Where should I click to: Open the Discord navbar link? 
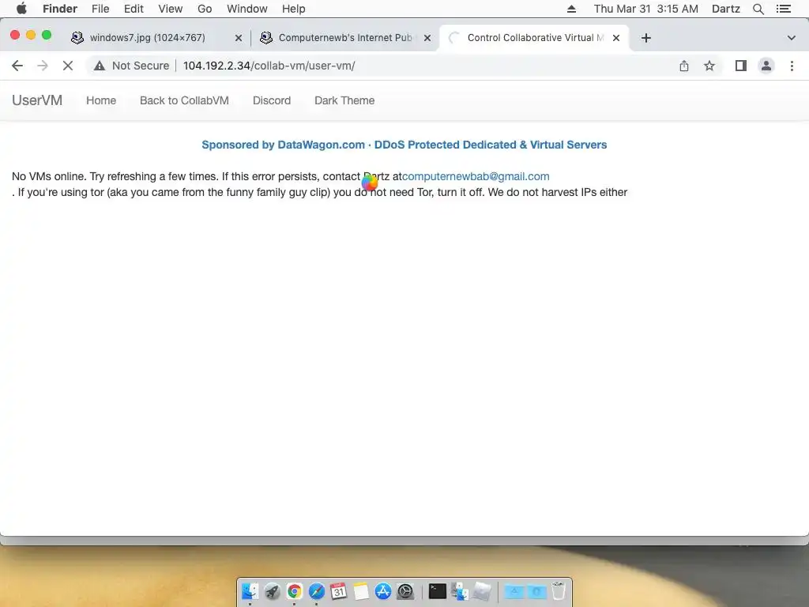272,100
